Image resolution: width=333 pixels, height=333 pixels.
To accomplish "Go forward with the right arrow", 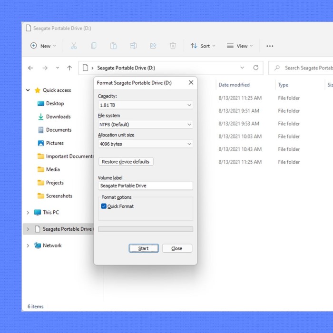I will 45,68.
